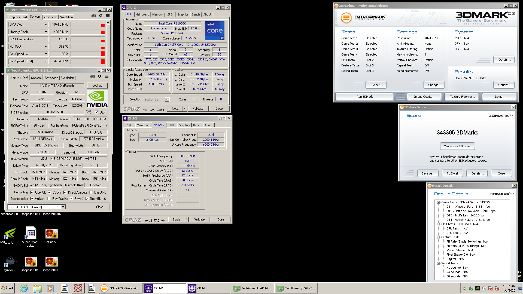The height and width of the screenshot is (294, 523).
Task: Open Graphics tab in CPU-Z Memory window
Action: click(184, 125)
